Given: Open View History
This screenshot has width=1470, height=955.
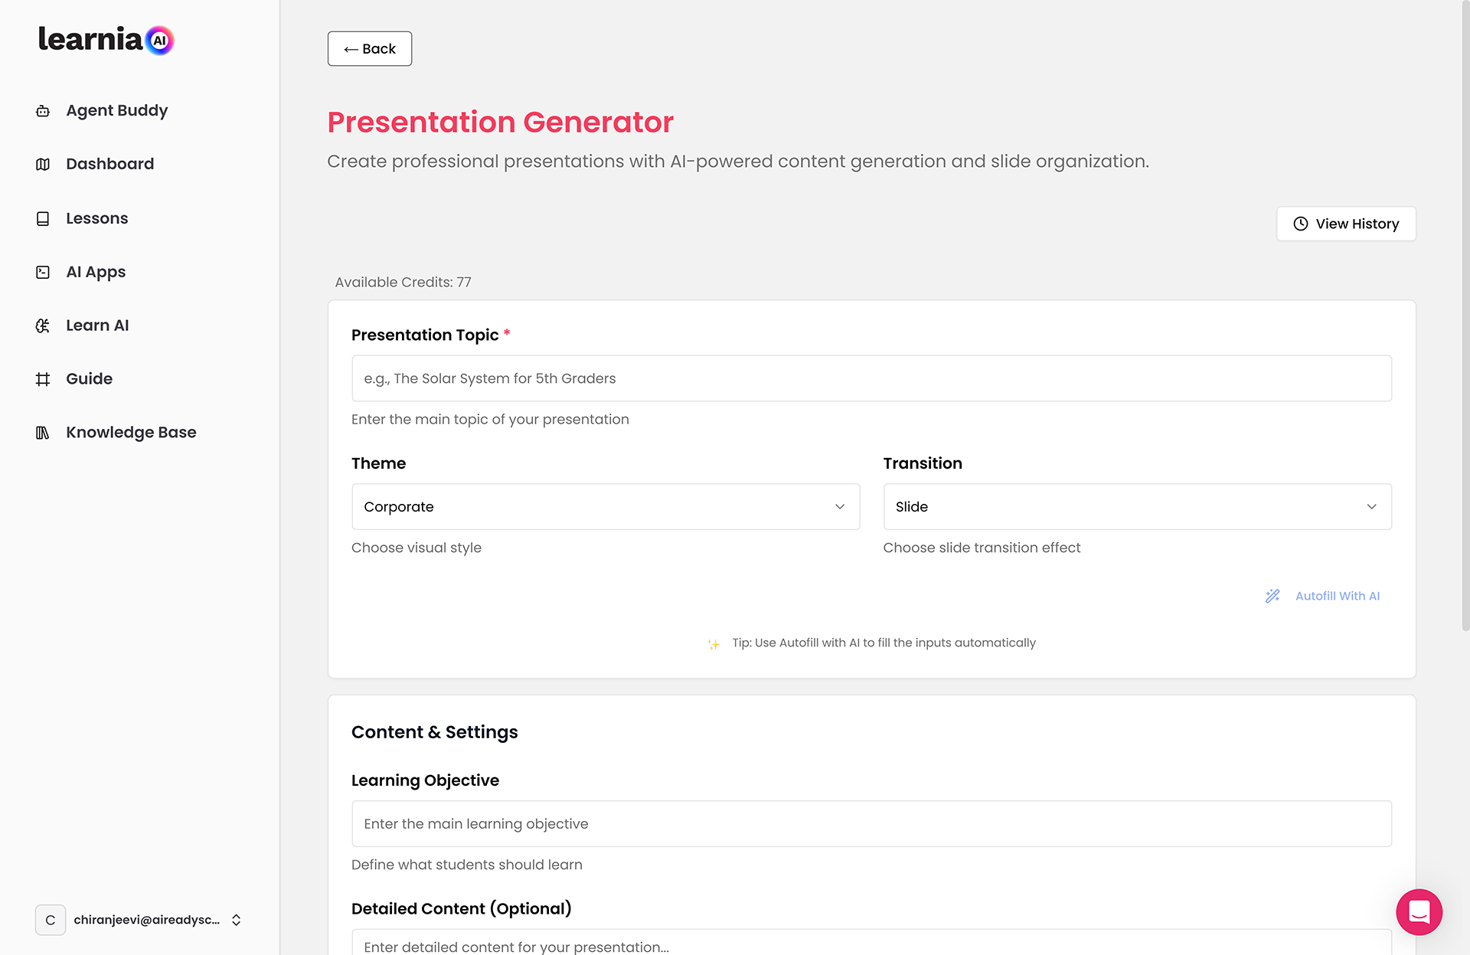Looking at the screenshot, I should tap(1346, 224).
